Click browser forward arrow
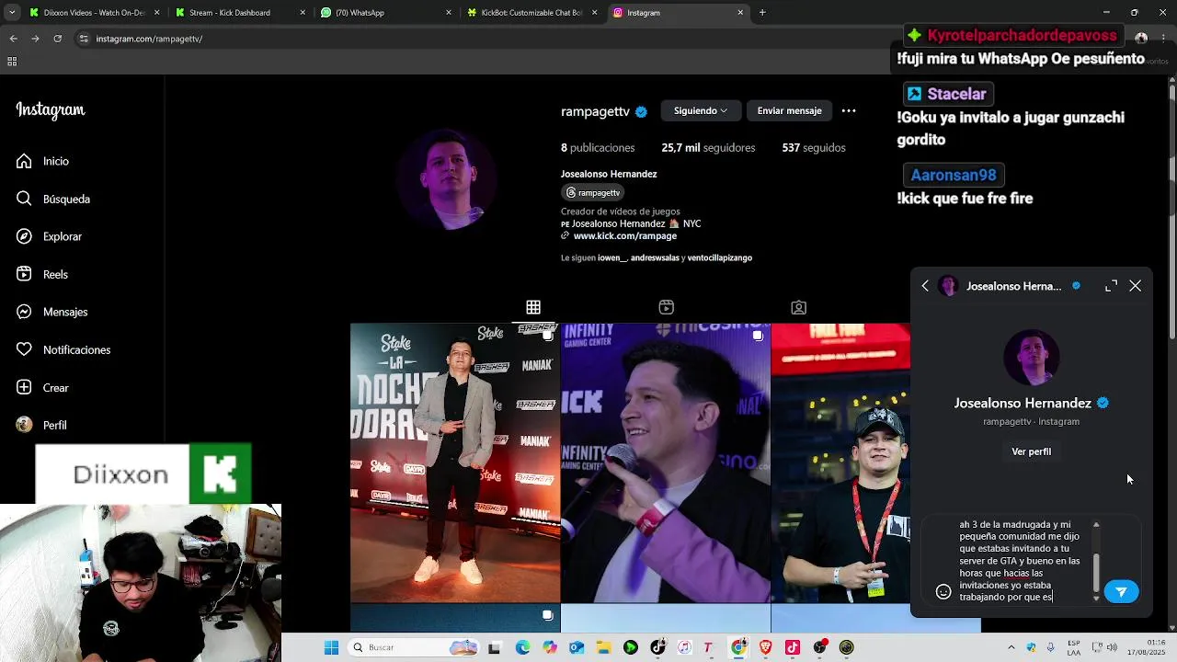 tap(35, 39)
